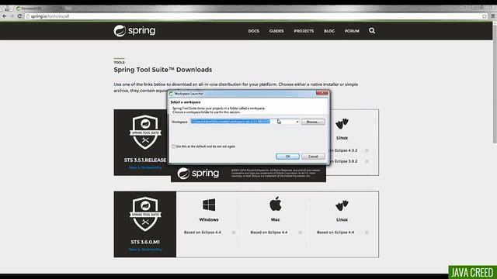Open the Chrome menu icon
Screen dimensions: 497x279
(493, 16)
